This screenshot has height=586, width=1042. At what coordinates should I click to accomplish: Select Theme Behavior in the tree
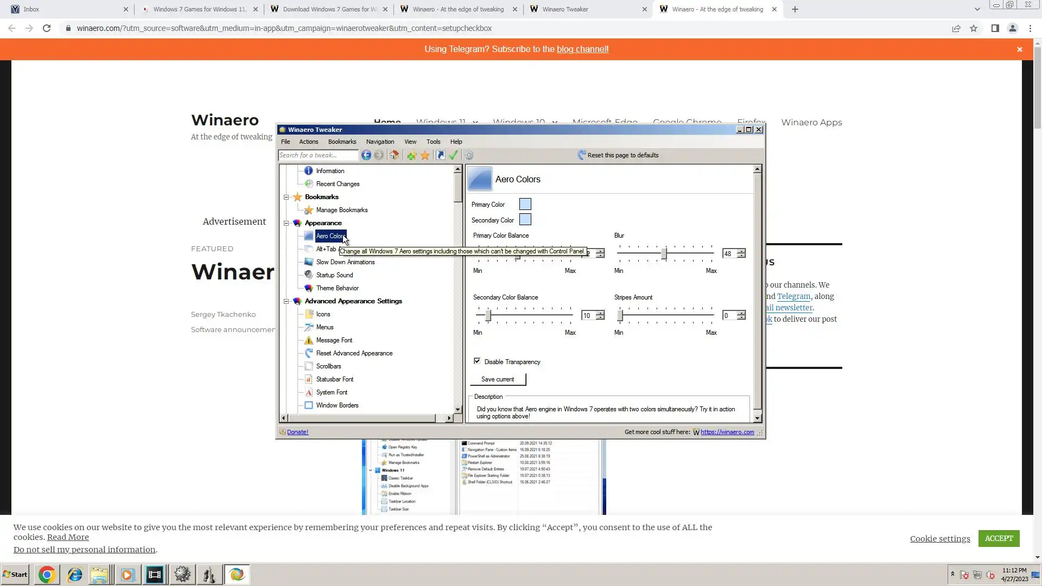(337, 288)
